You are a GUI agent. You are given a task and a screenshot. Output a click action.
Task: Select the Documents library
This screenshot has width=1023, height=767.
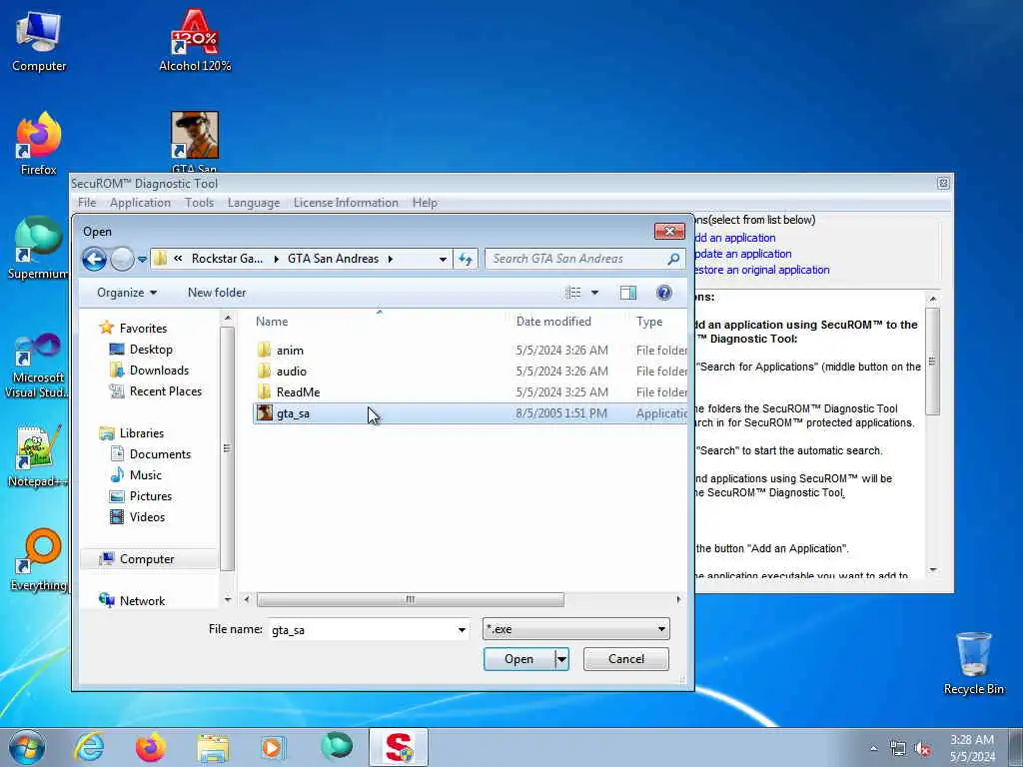(x=160, y=454)
